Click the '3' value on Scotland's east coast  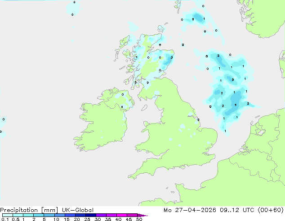[172, 57]
